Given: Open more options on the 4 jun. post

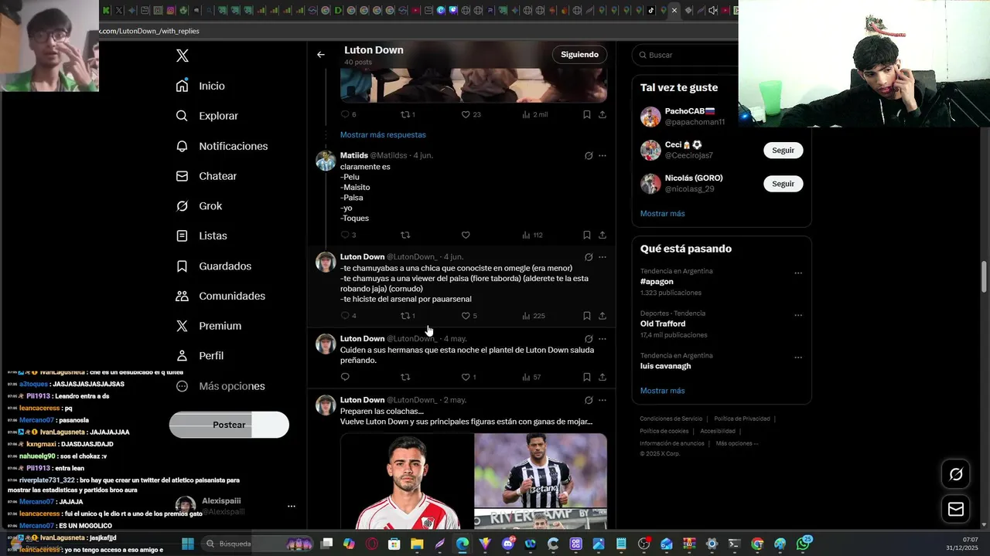Looking at the screenshot, I should pyautogui.click(x=603, y=257).
